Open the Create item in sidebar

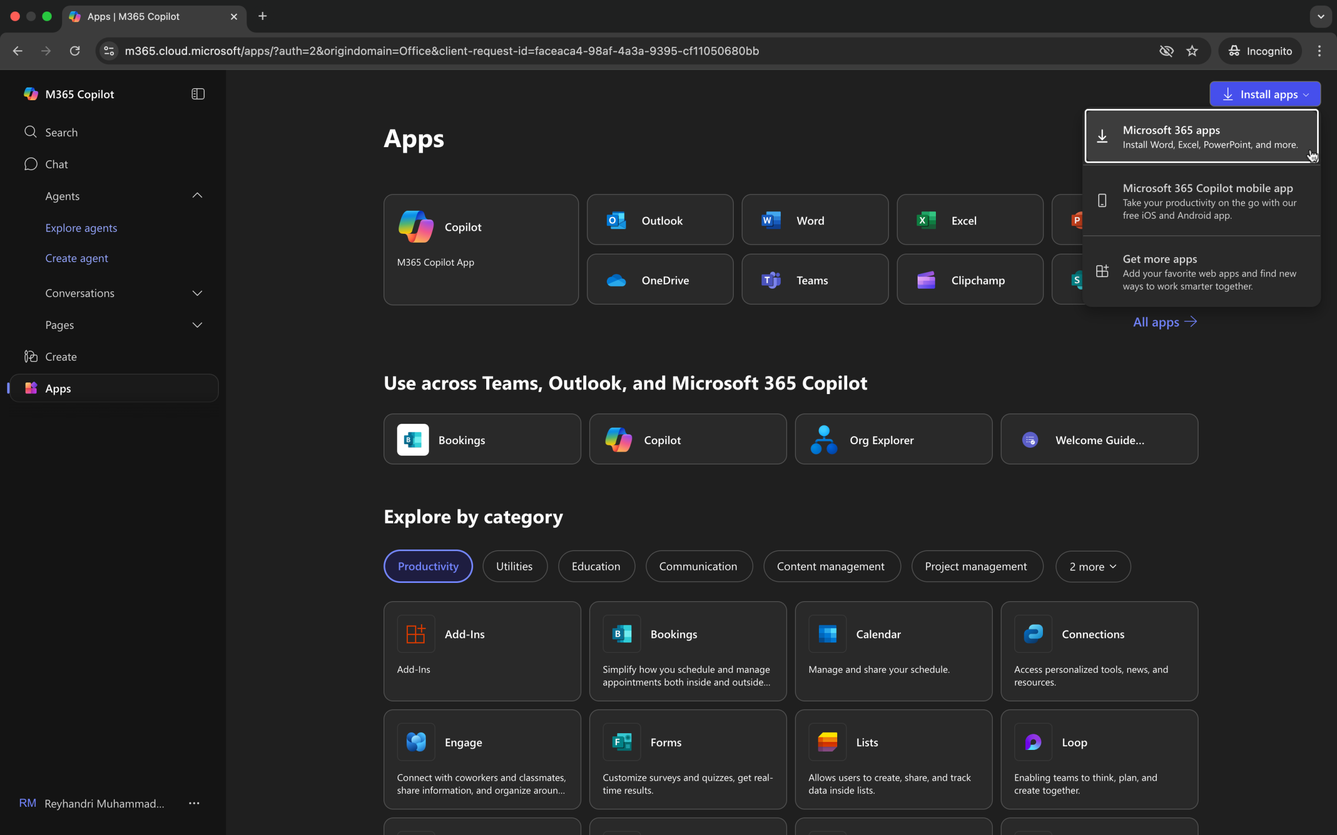pyautogui.click(x=61, y=356)
